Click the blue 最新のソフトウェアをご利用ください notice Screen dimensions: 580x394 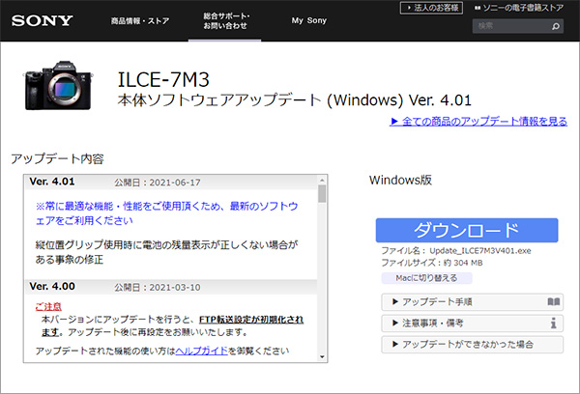pos(166,213)
